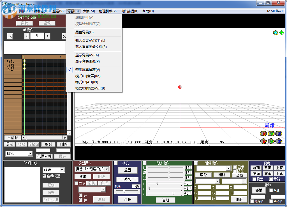The height and width of the screenshot is (207, 287).
Task: Click the green Y axis rotation icon
Action: click(x=271, y=134)
